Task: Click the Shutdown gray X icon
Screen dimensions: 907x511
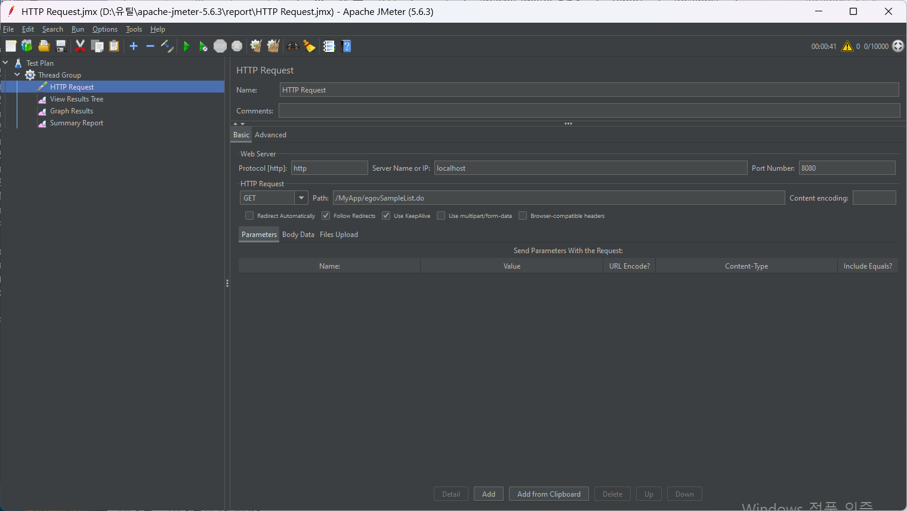Action: [x=237, y=46]
